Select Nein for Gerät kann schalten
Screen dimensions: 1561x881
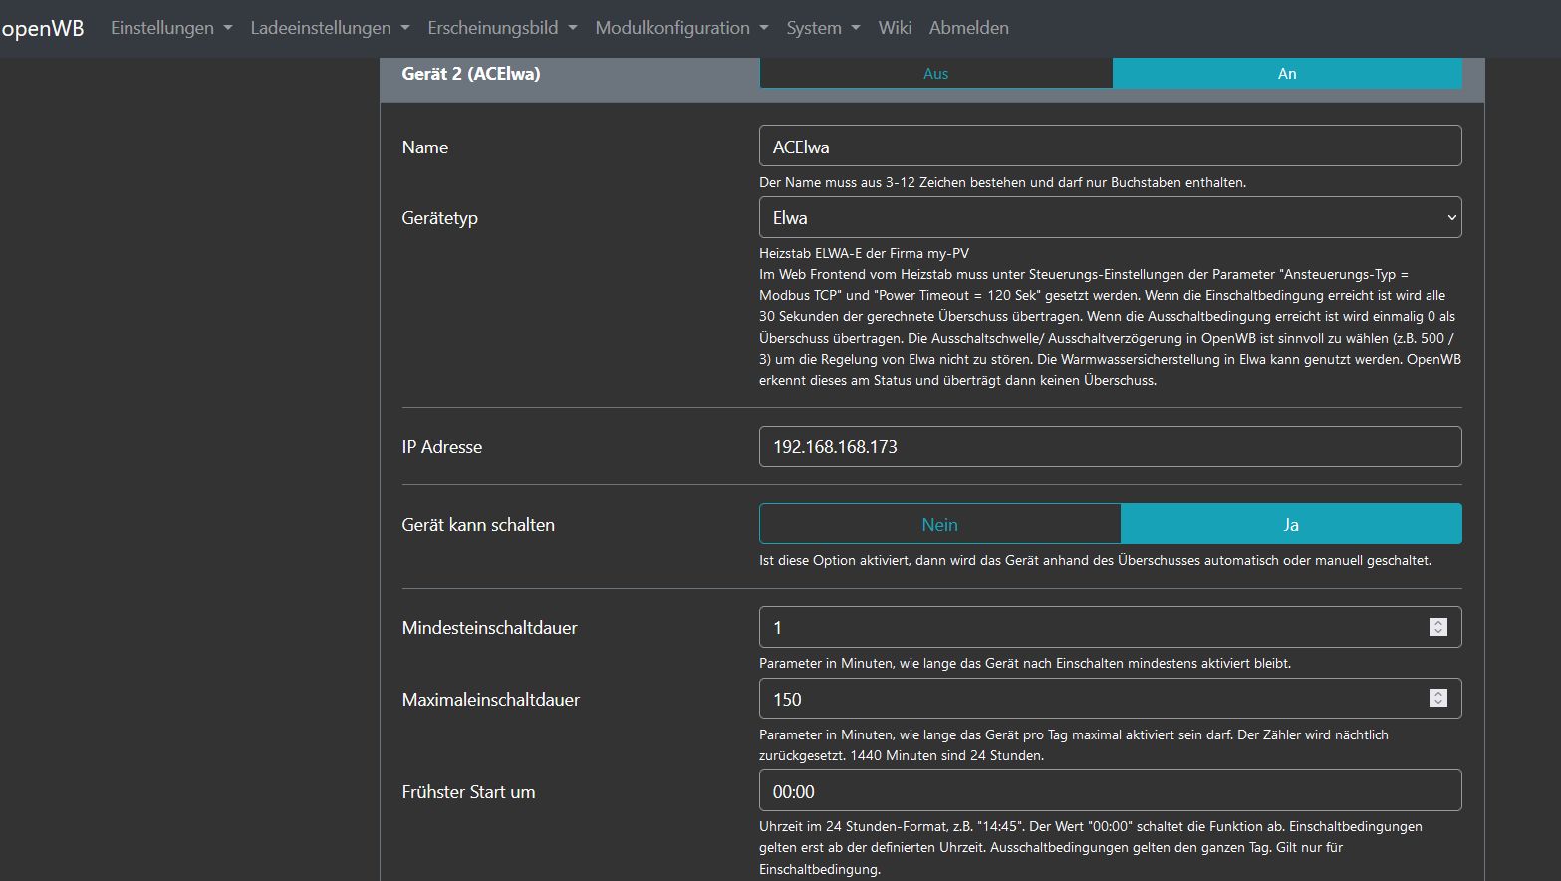point(939,524)
